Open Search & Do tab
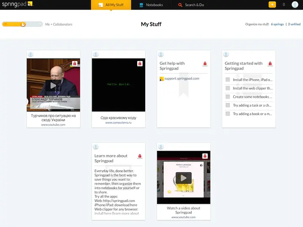Image resolution: width=303 pixels, height=227 pixels. (x=191, y=5)
